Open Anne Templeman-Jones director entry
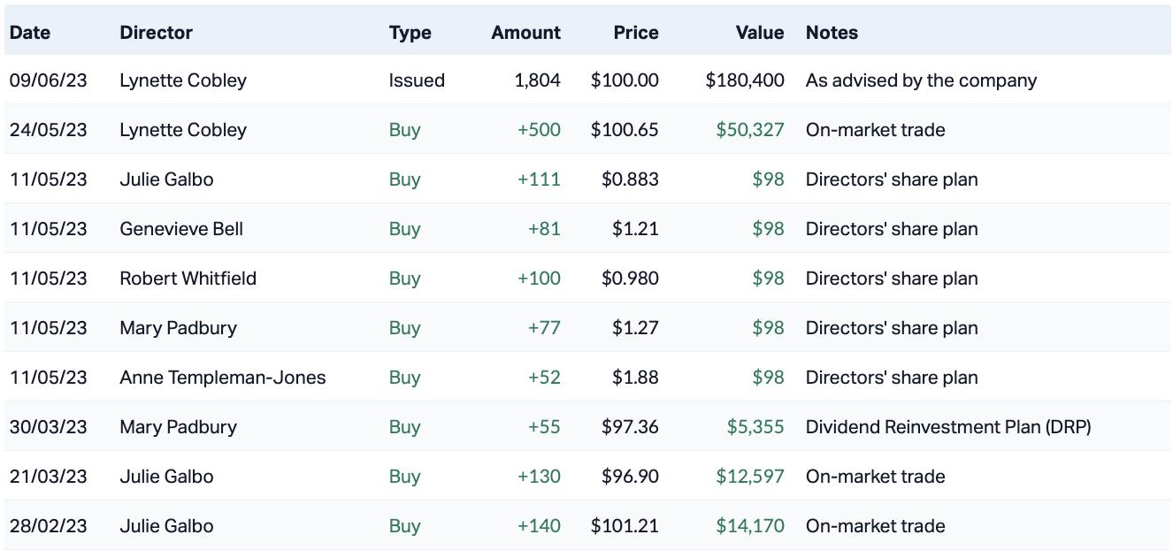The height and width of the screenshot is (550, 1173). pos(222,378)
